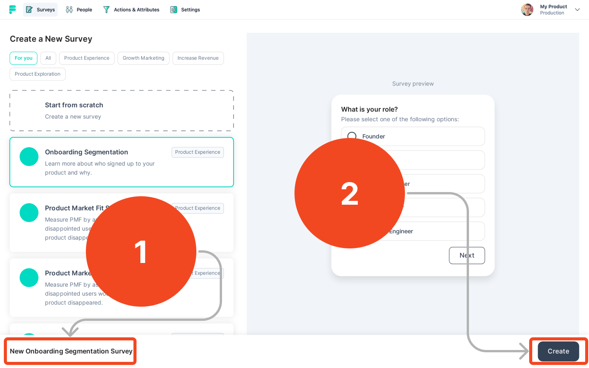Click your profile avatar picture
This screenshot has width=589, height=368.
pyautogui.click(x=527, y=10)
